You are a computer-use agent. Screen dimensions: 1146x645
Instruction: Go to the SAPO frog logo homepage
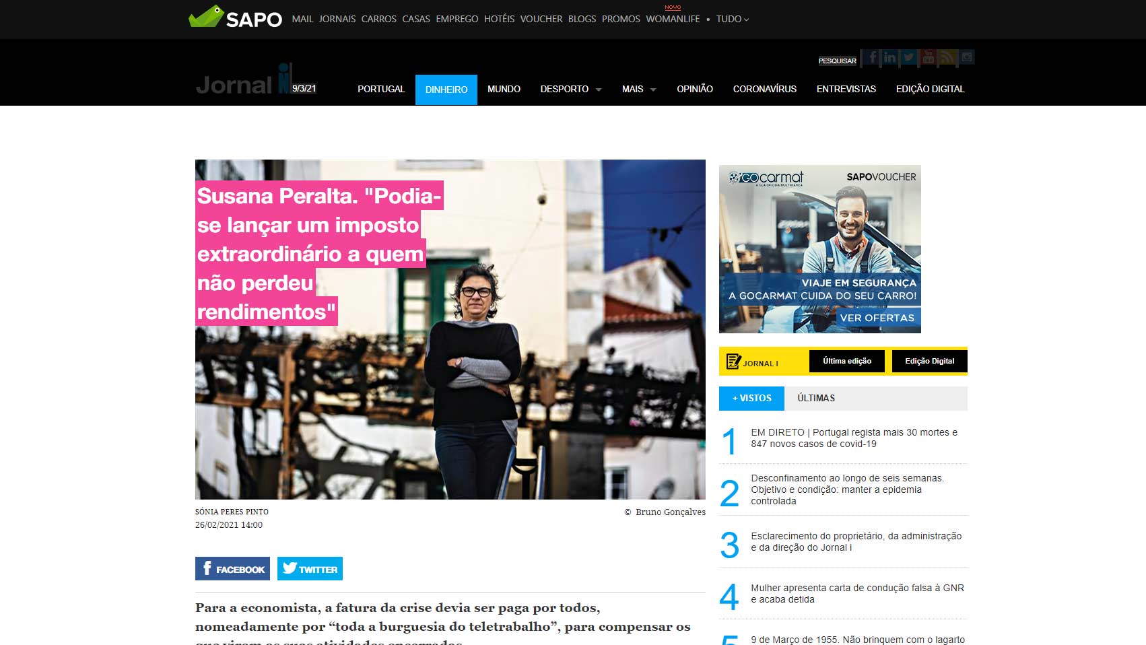[x=236, y=18]
